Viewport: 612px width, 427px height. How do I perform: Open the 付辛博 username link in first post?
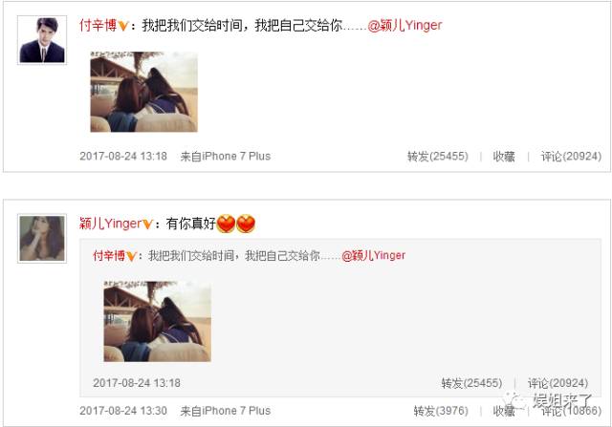[98, 26]
